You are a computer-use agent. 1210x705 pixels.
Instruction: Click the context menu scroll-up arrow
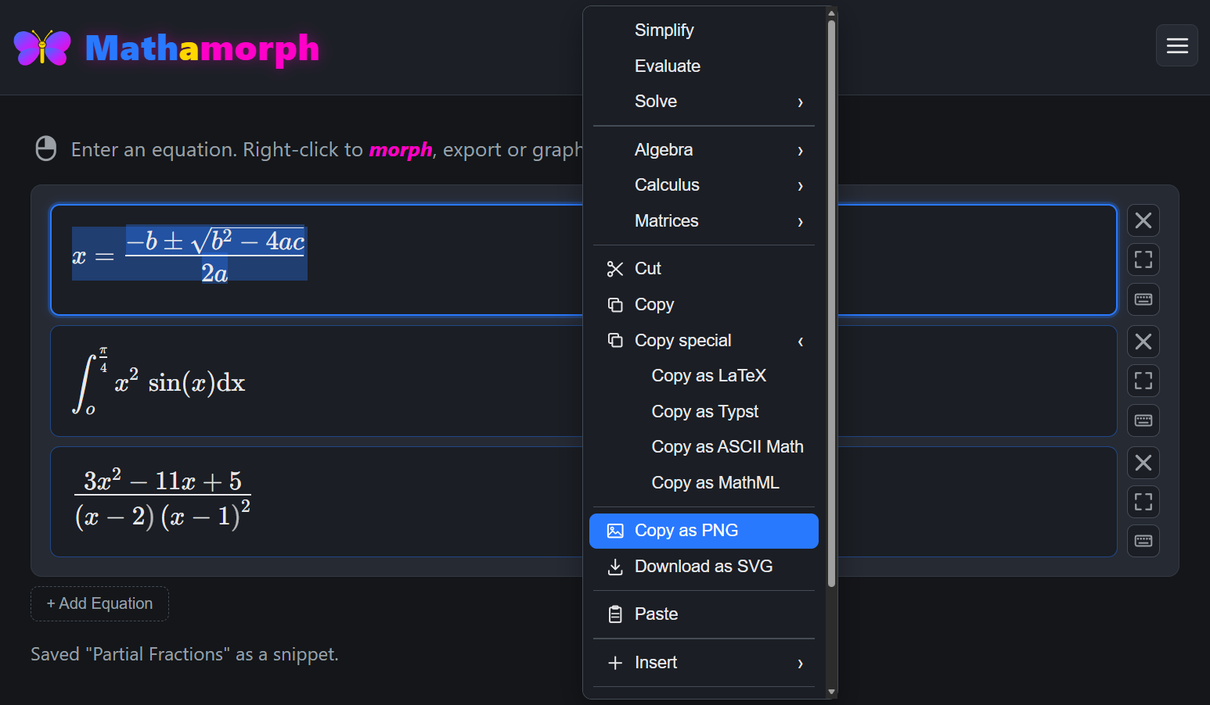[831, 13]
